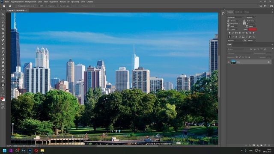The height and width of the screenshot is (154, 274).
Task: Select the Blur tool
Action: coord(3,62)
